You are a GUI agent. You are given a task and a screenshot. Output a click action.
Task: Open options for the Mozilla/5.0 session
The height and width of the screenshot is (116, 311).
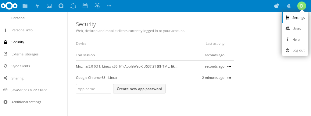pyautogui.click(x=229, y=67)
